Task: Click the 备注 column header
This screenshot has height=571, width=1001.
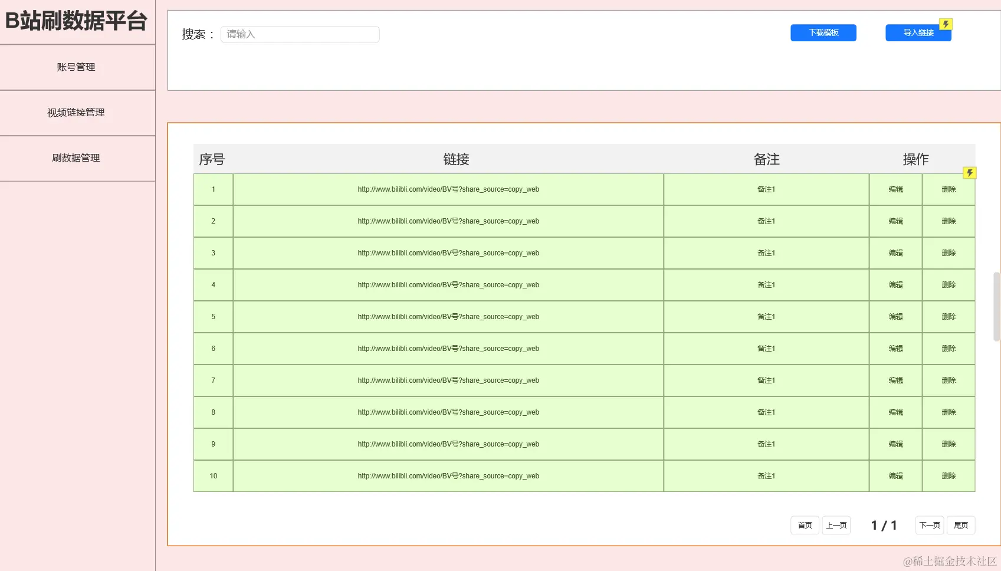Action: click(766, 159)
